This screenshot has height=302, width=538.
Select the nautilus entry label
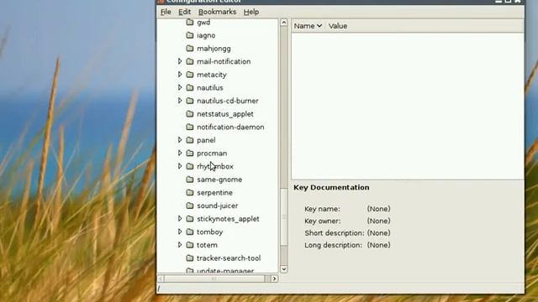pos(209,88)
